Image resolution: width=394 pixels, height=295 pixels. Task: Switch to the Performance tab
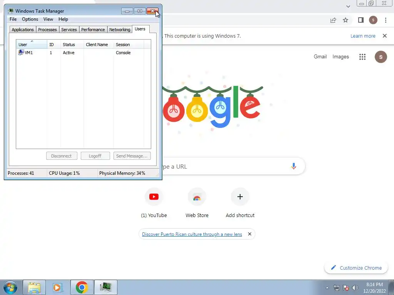coord(93,30)
